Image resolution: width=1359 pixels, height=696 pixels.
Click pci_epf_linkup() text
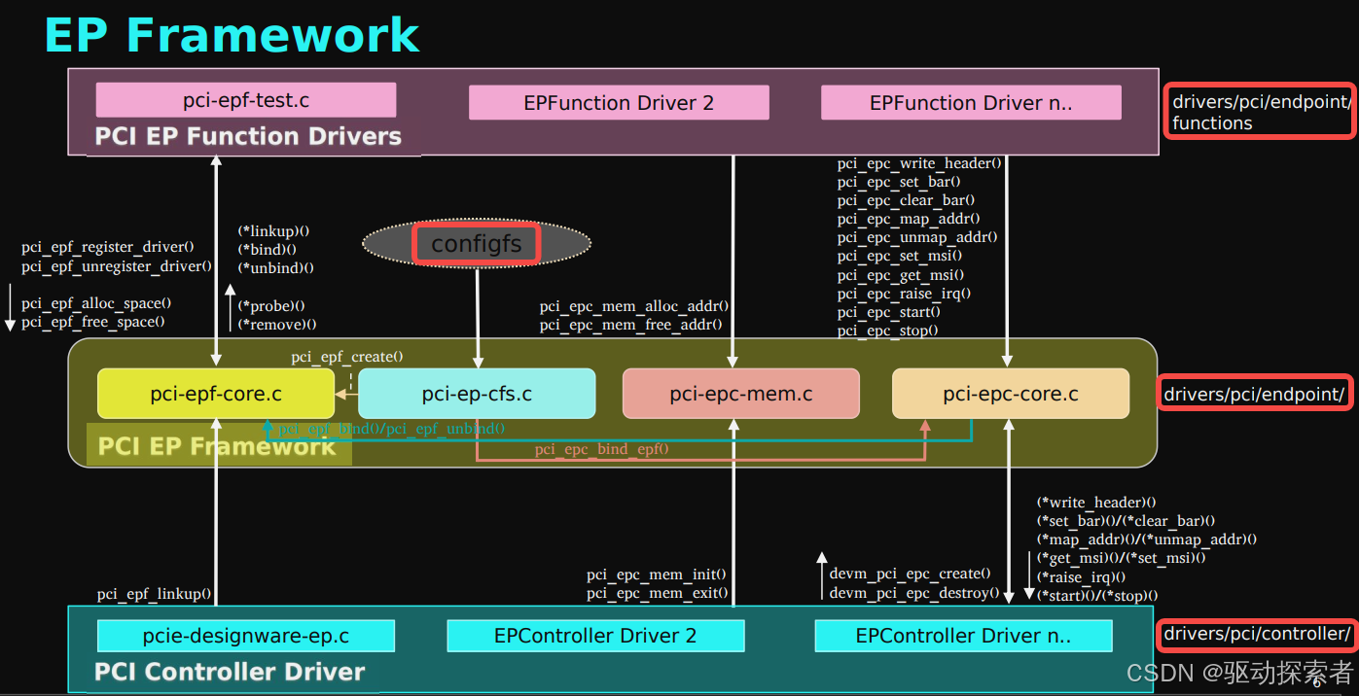click(154, 593)
